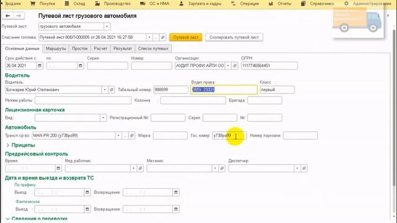Click the ОГРН field
The height and width of the screenshot is (223, 397).
(x=269, y=66)
